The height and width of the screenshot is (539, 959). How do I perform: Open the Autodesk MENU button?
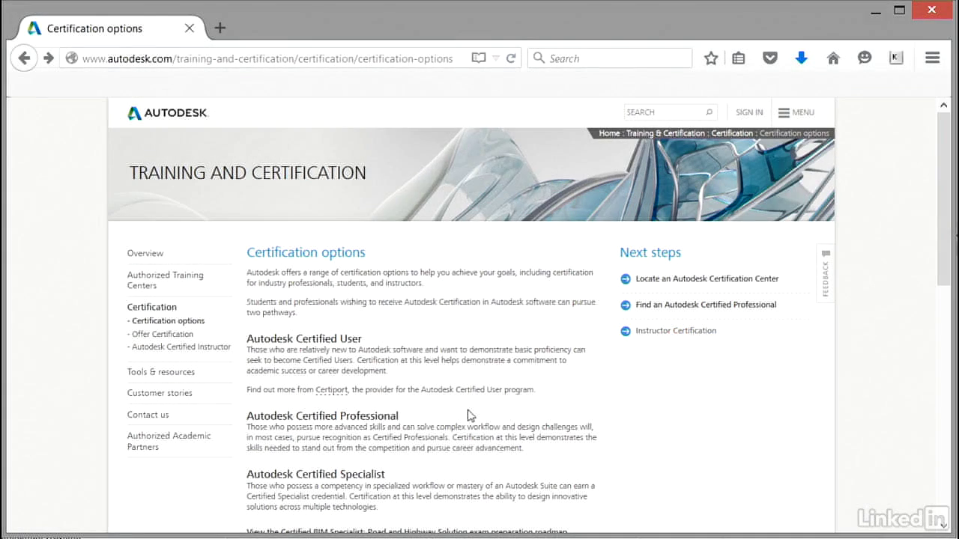796,112
